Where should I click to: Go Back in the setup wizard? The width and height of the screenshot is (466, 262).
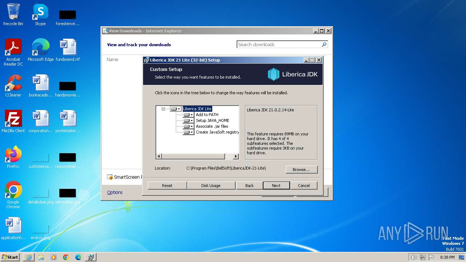pos(249,186)
